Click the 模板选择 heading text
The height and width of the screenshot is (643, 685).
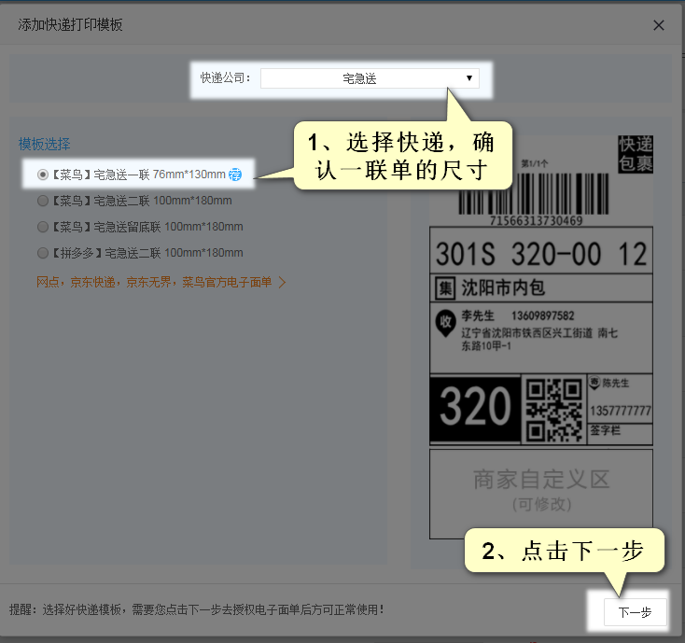point(44,144)
